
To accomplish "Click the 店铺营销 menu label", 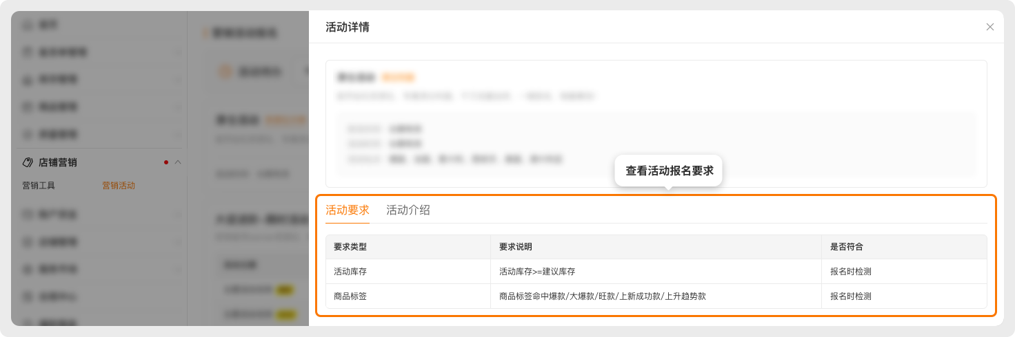I will coord(58,162).
